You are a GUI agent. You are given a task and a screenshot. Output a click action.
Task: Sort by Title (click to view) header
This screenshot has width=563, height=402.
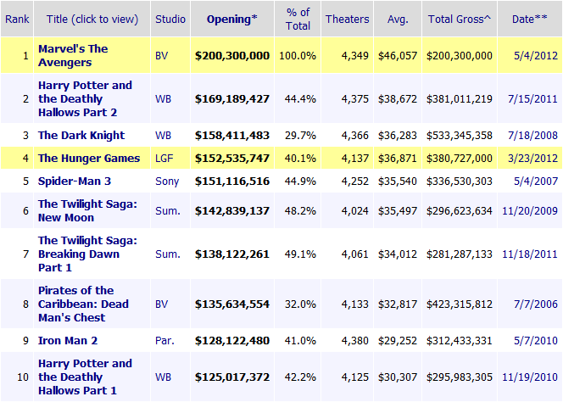(92, 19)
